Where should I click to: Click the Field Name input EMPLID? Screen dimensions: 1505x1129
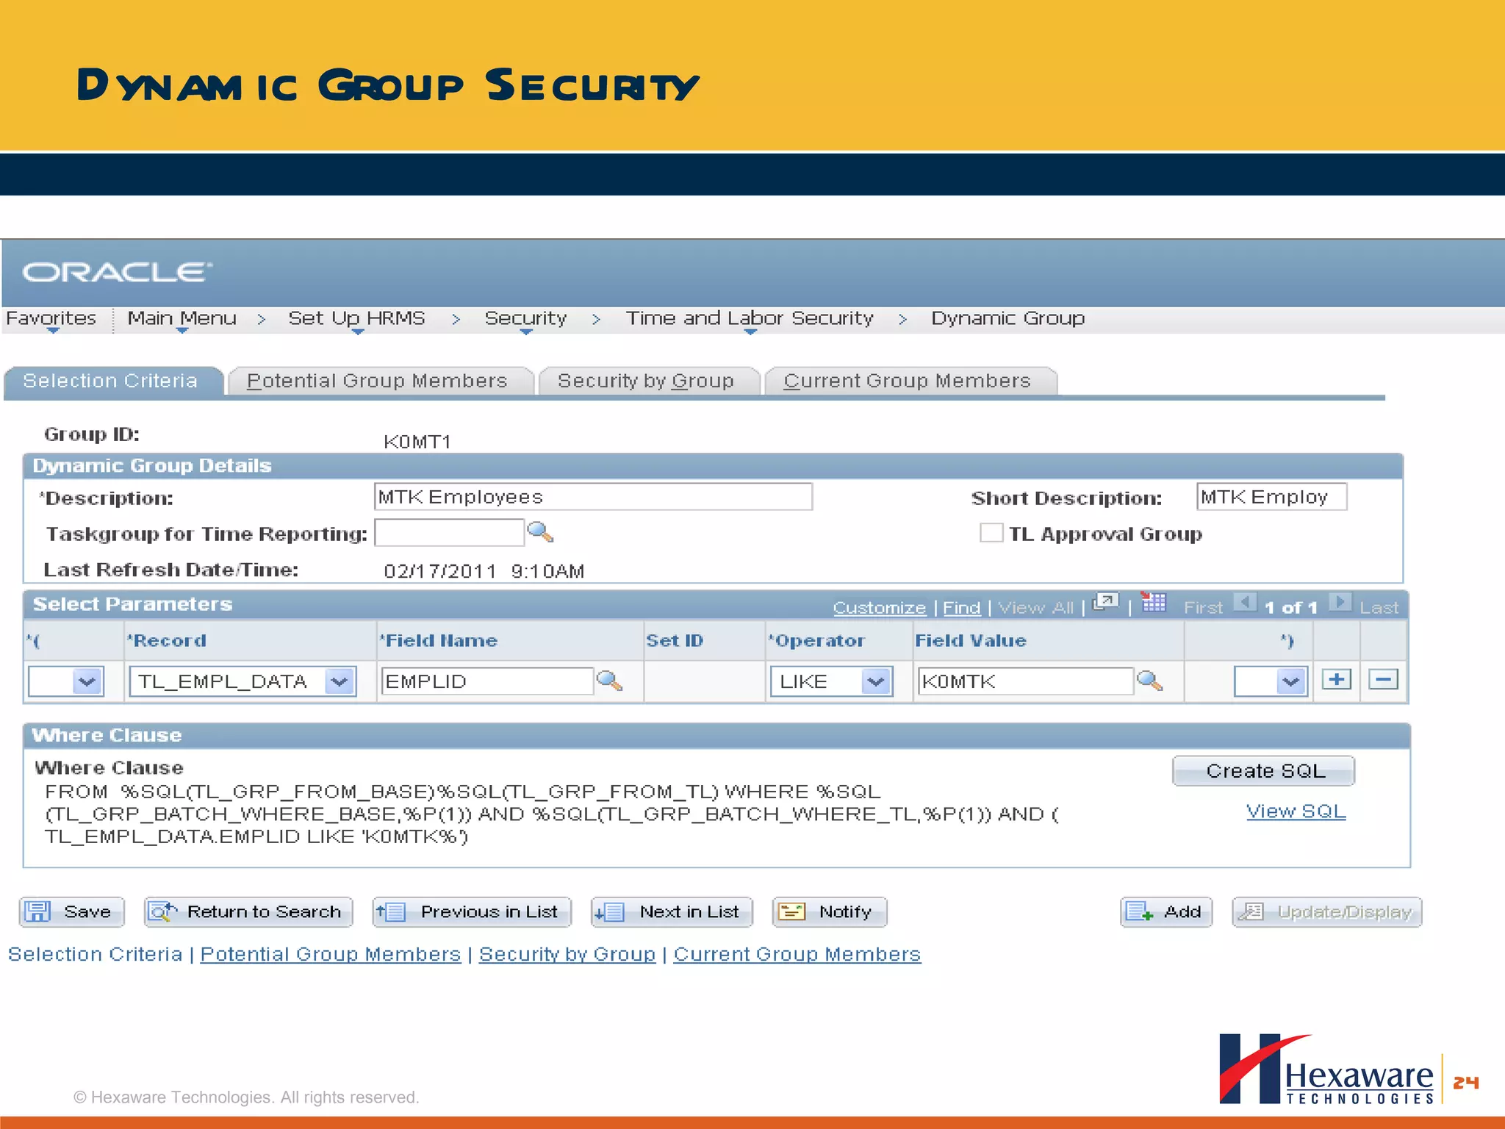487,681
